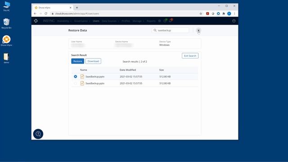Click the first SaasBackup.pptx file icon

pos(82,76)
